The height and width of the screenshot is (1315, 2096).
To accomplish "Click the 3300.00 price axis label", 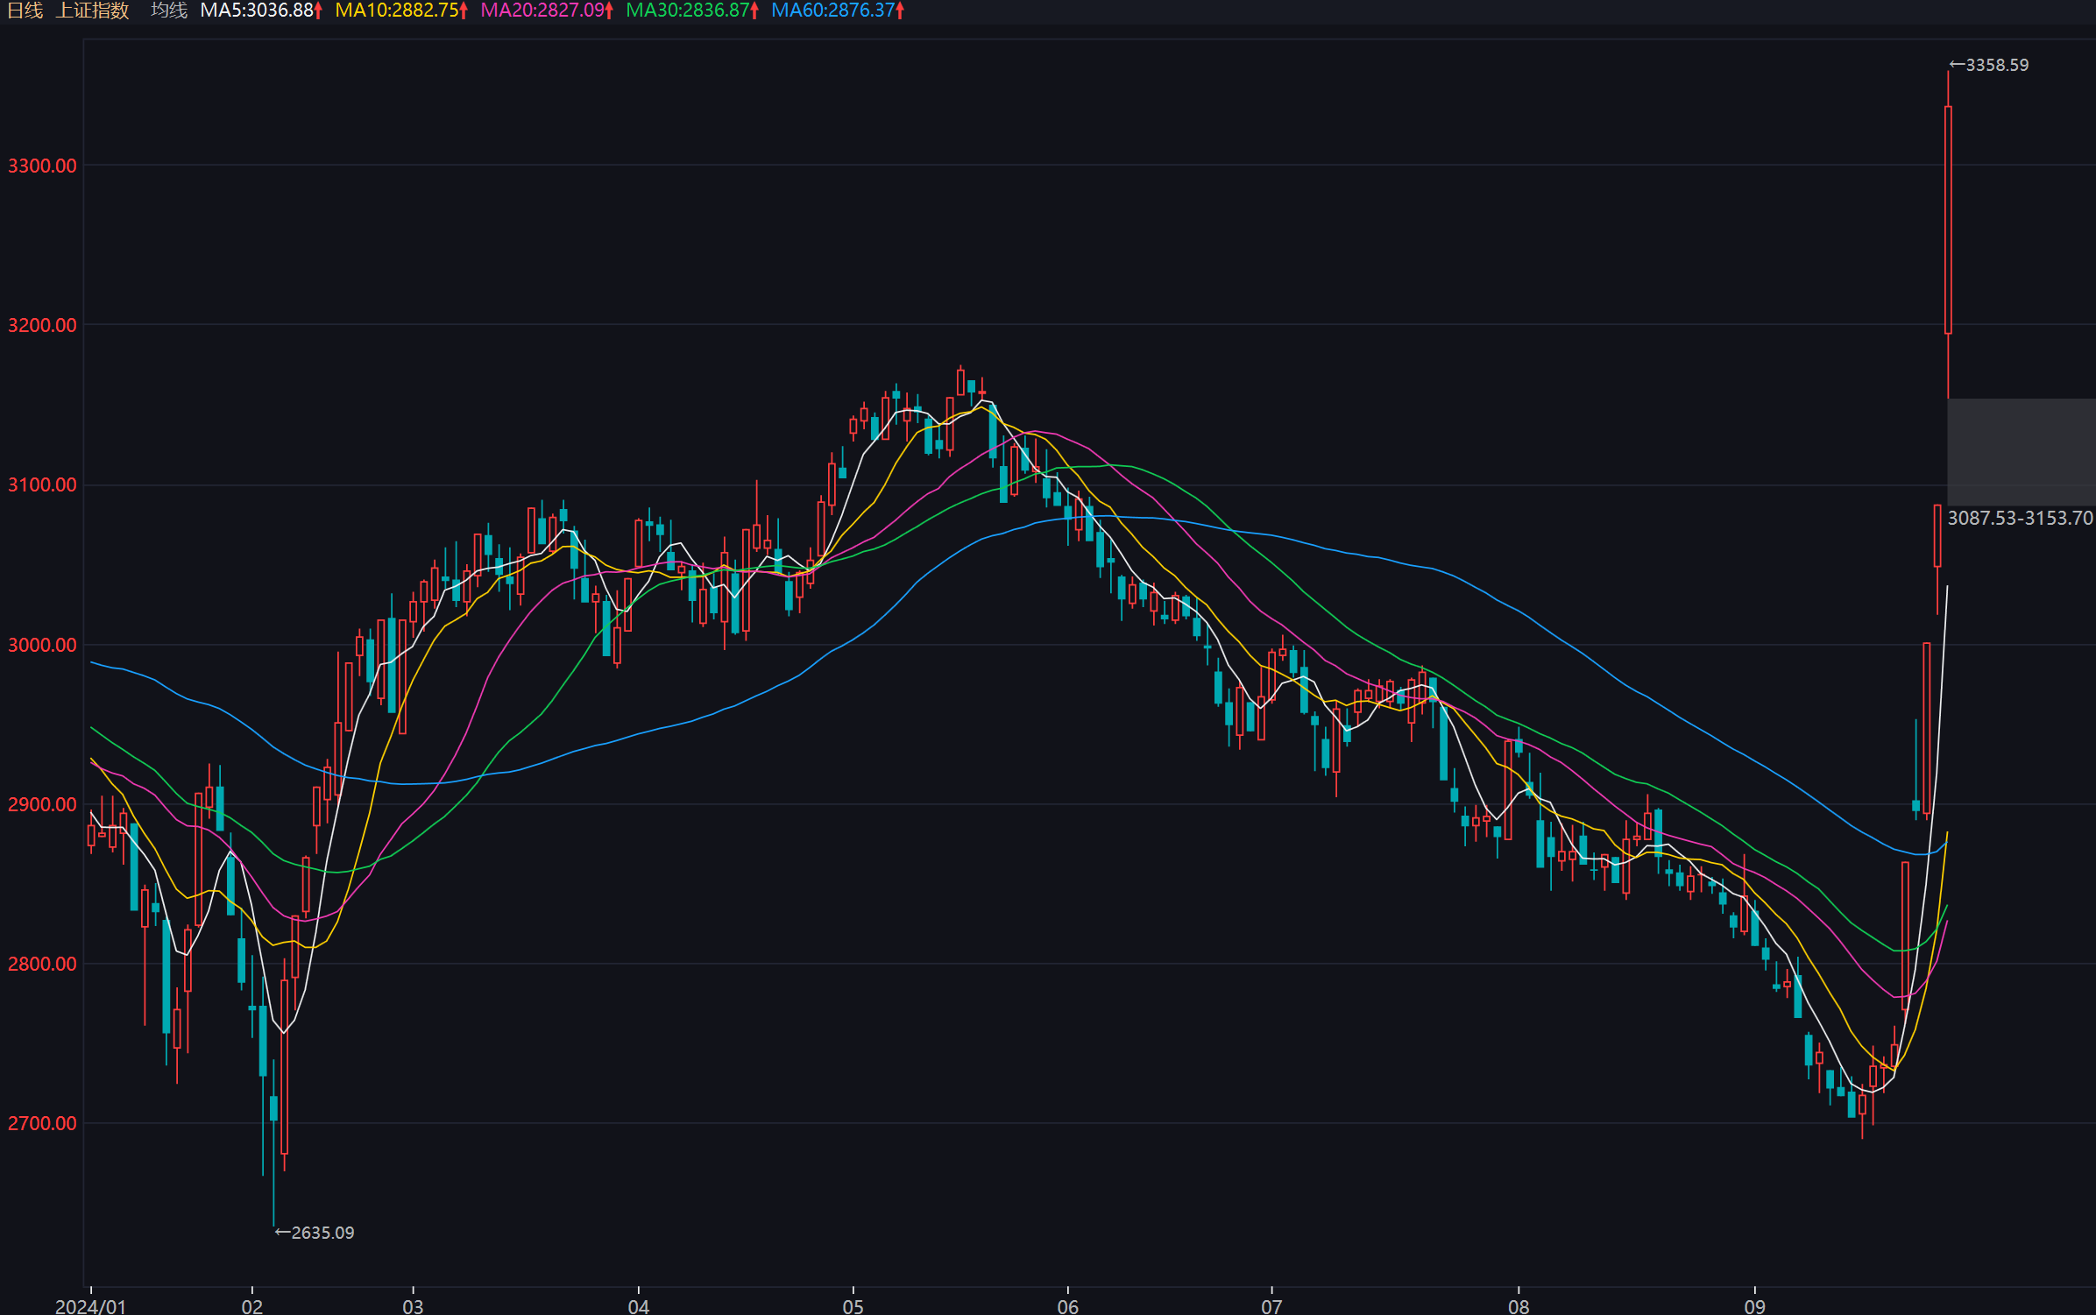I will coord(42,166).
